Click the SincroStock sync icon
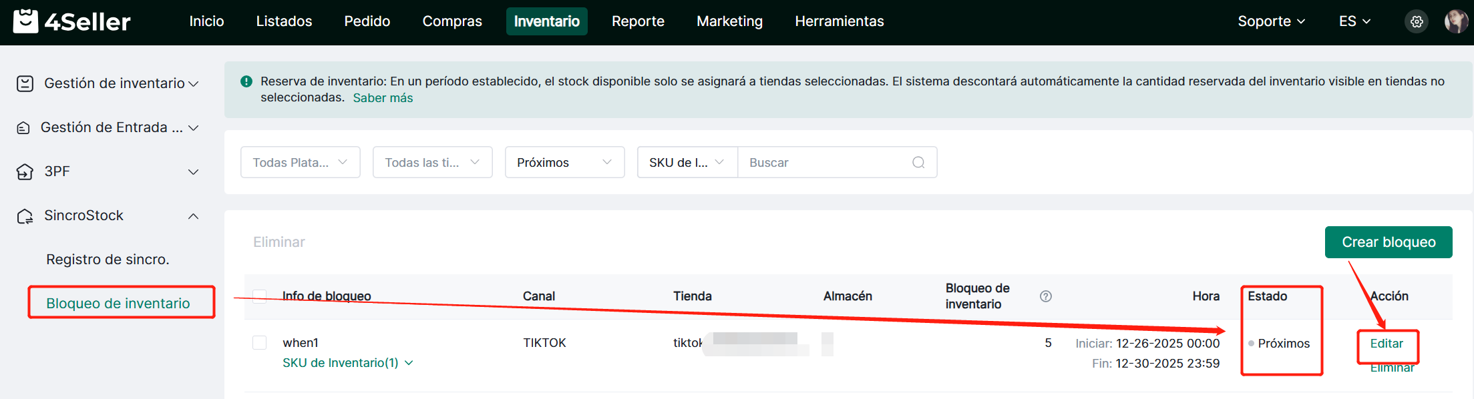The height and width of the screenshot is (399, 1474). [x=25, y=216]
